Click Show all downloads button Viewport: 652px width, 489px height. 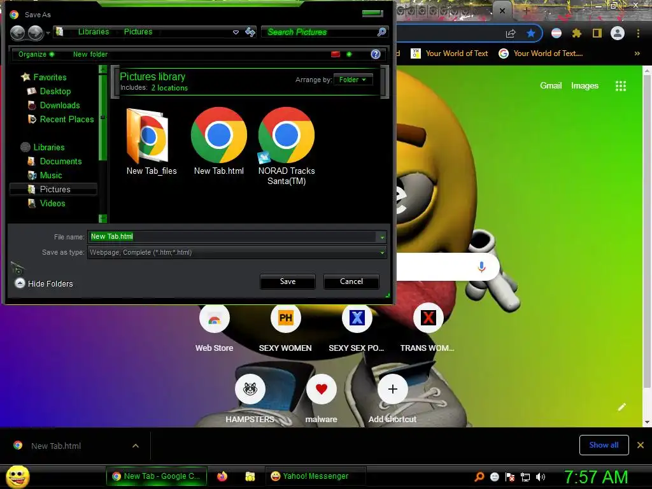tap(604, 445)
